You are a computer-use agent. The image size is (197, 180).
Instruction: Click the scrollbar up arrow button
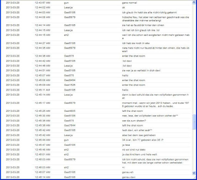click(194, 2)
